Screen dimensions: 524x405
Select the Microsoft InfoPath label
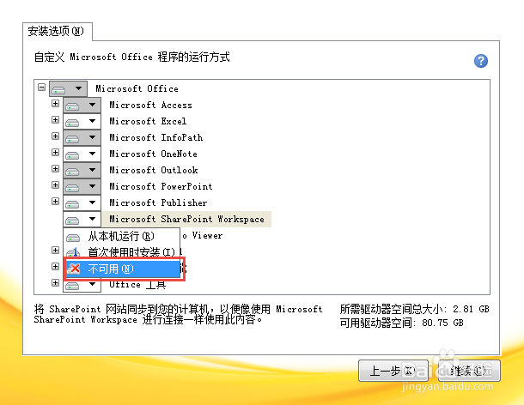156,137
